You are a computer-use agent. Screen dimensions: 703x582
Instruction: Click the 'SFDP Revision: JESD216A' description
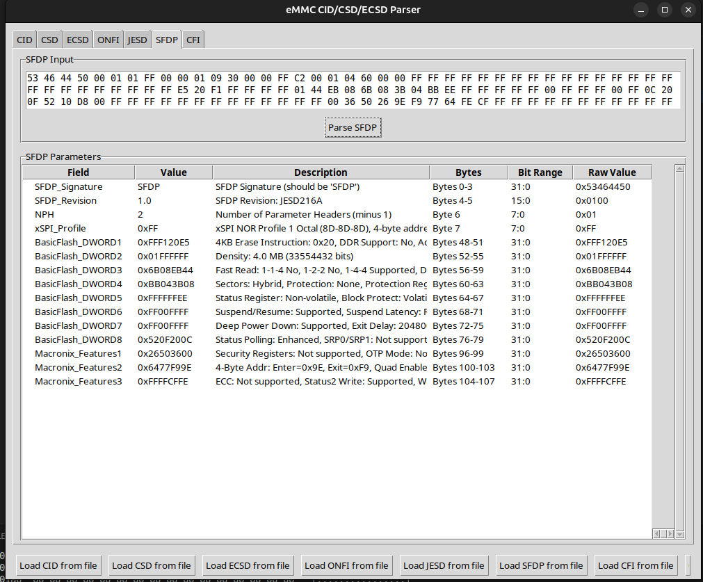pyautogui.click(x=269, y=200)
